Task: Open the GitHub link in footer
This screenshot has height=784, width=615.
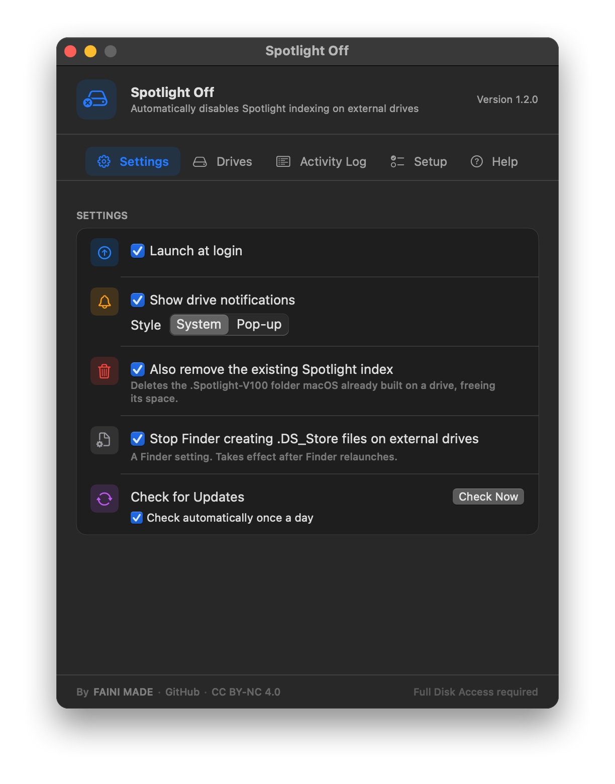Action: click(182, 692)
